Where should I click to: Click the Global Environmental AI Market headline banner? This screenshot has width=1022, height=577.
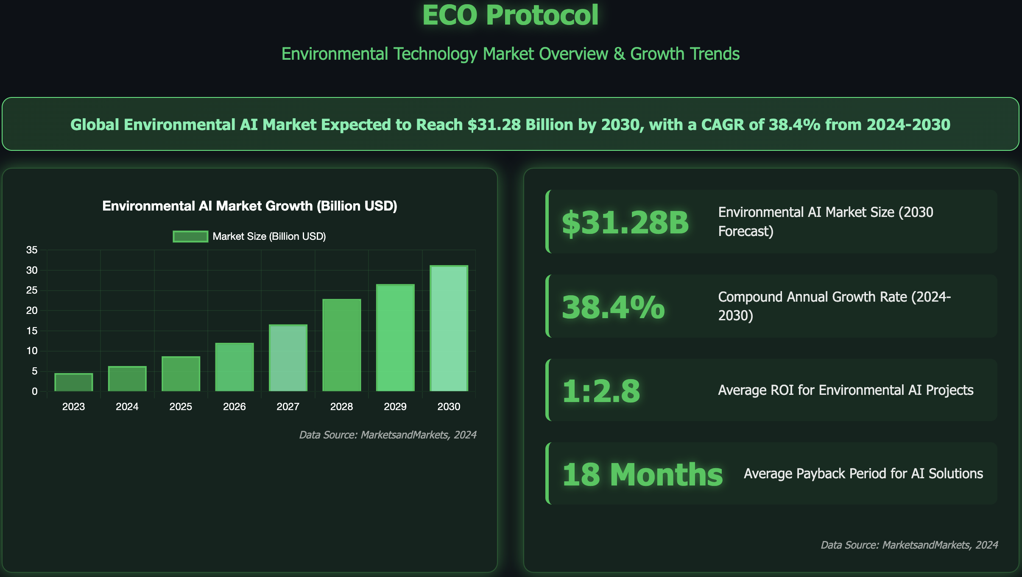tap(510, 124)
